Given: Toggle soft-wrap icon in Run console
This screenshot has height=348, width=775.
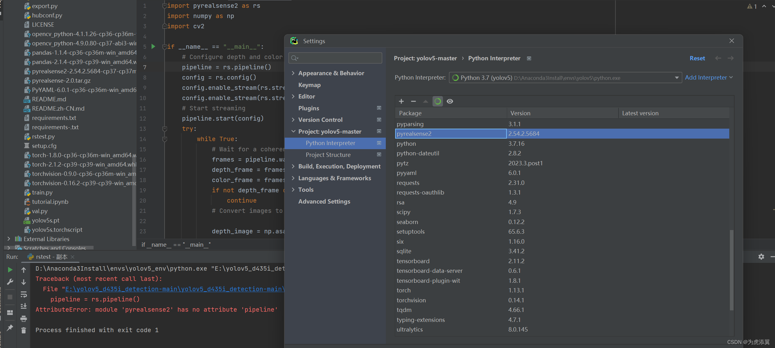Looking at the screenshot, I should tap(24, 294).
